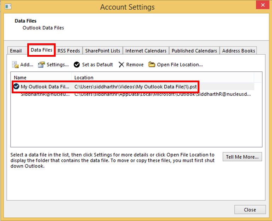
Task: Click the Add... label text
Action: (27, 65)
